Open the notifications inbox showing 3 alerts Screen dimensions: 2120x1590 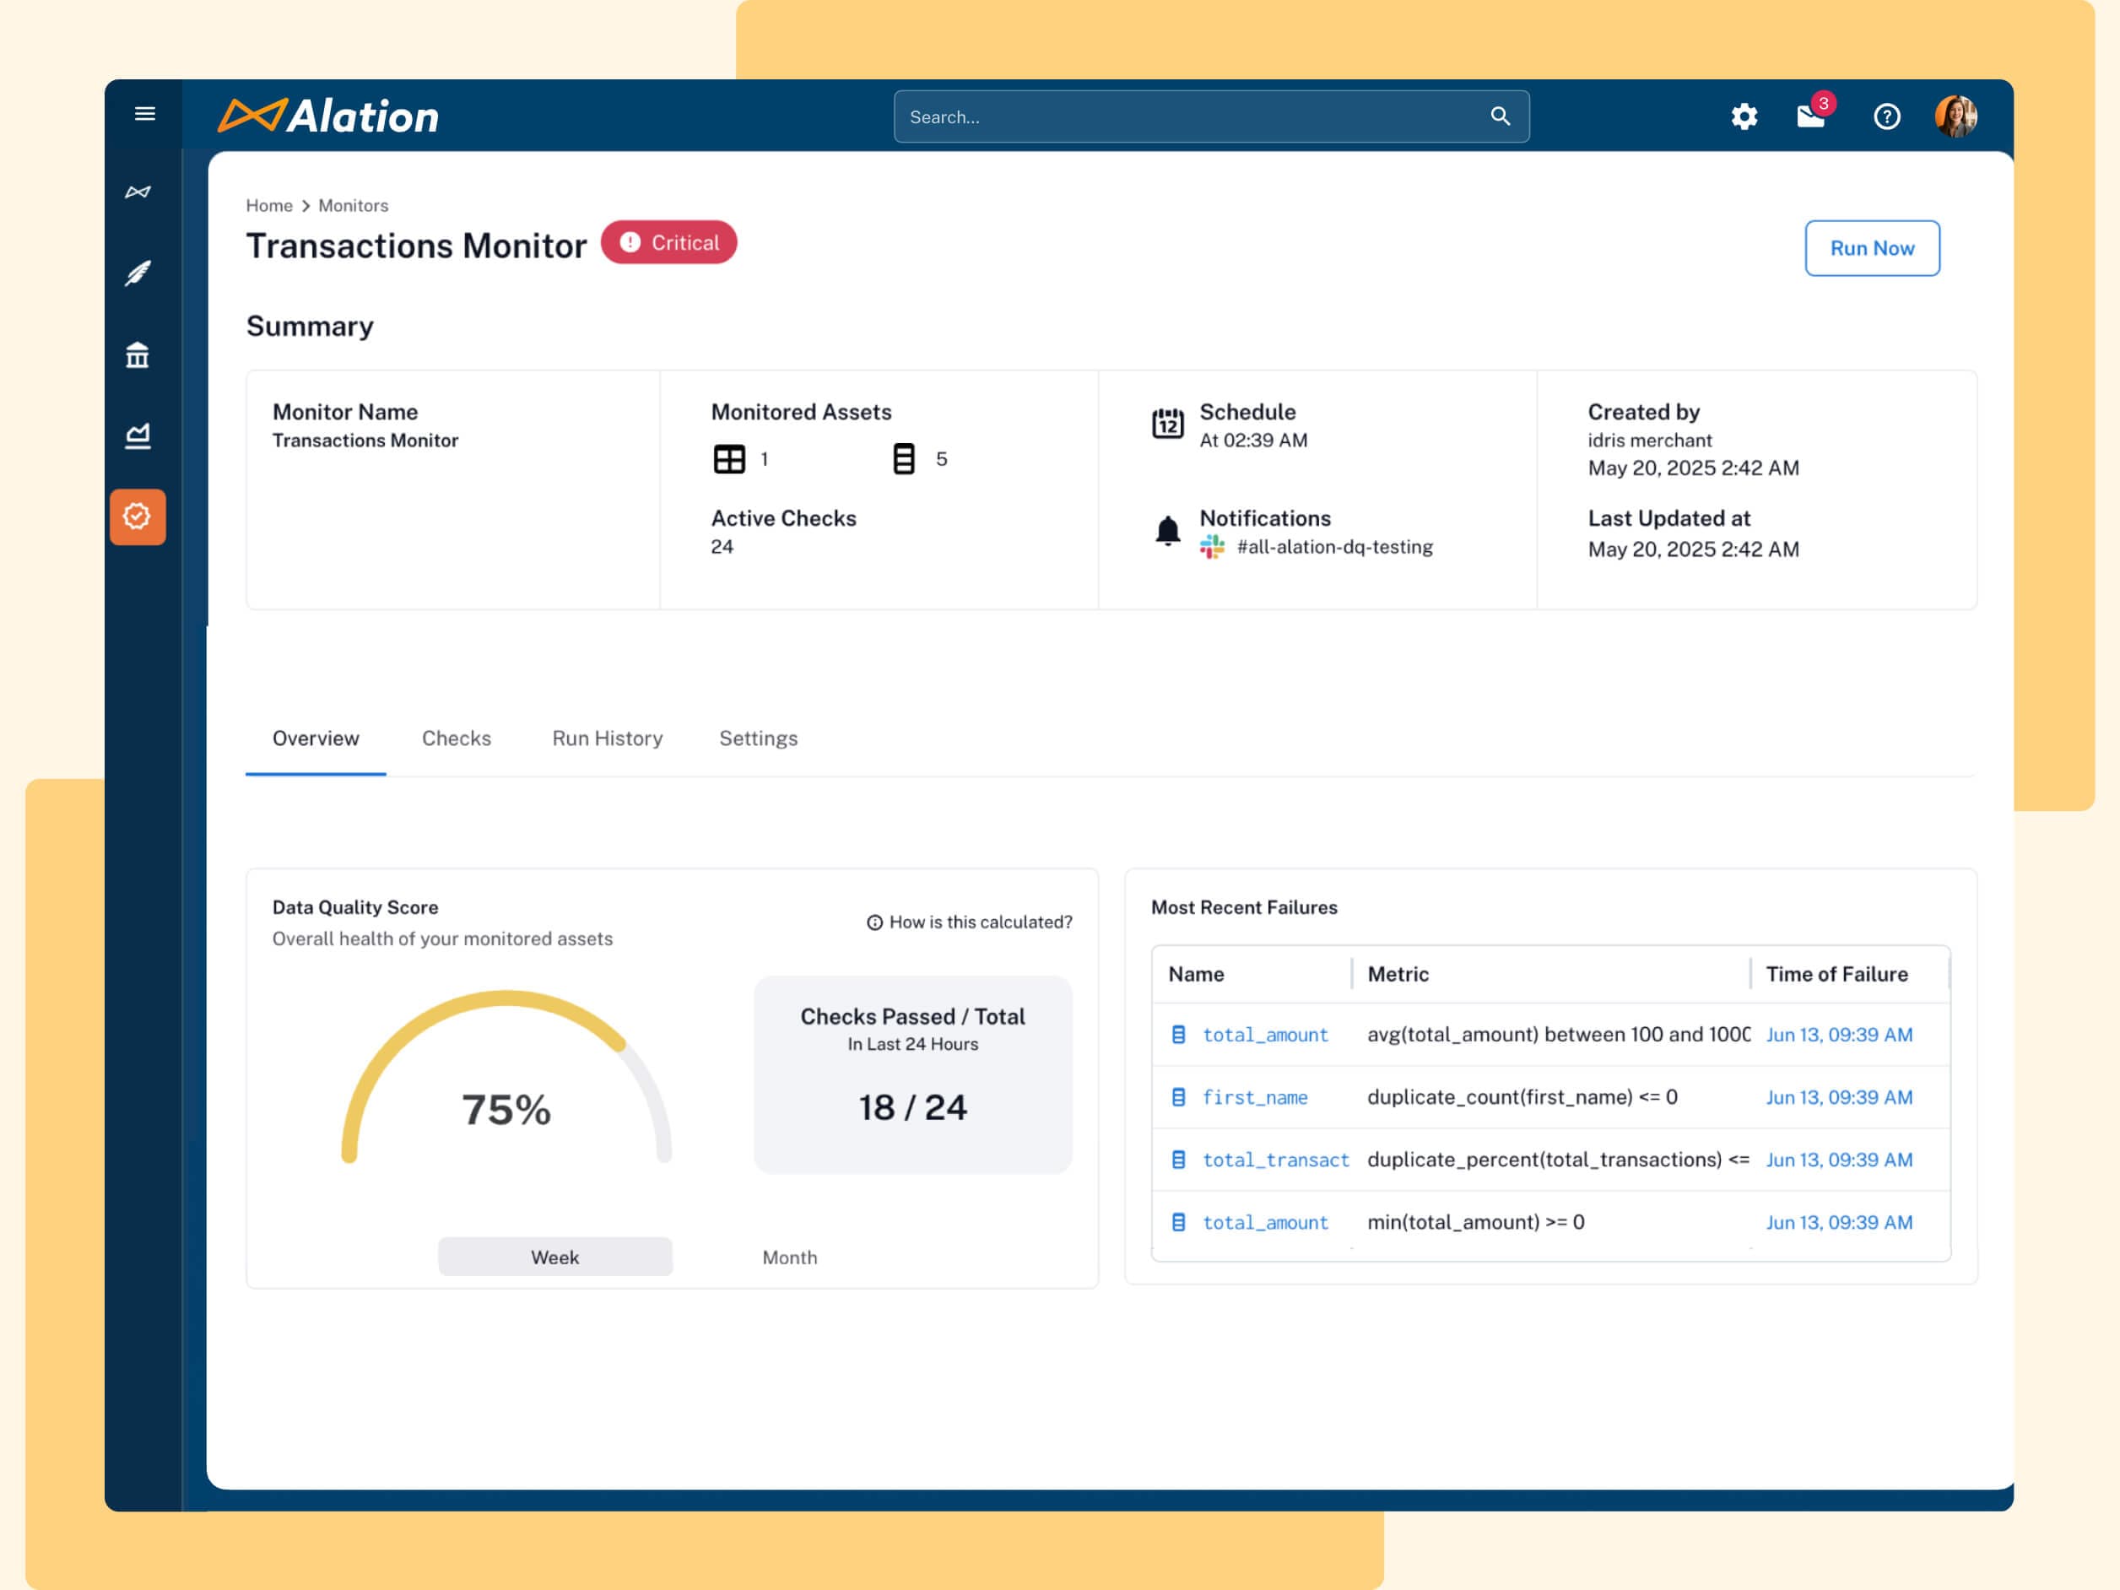tap(1809, 116)
